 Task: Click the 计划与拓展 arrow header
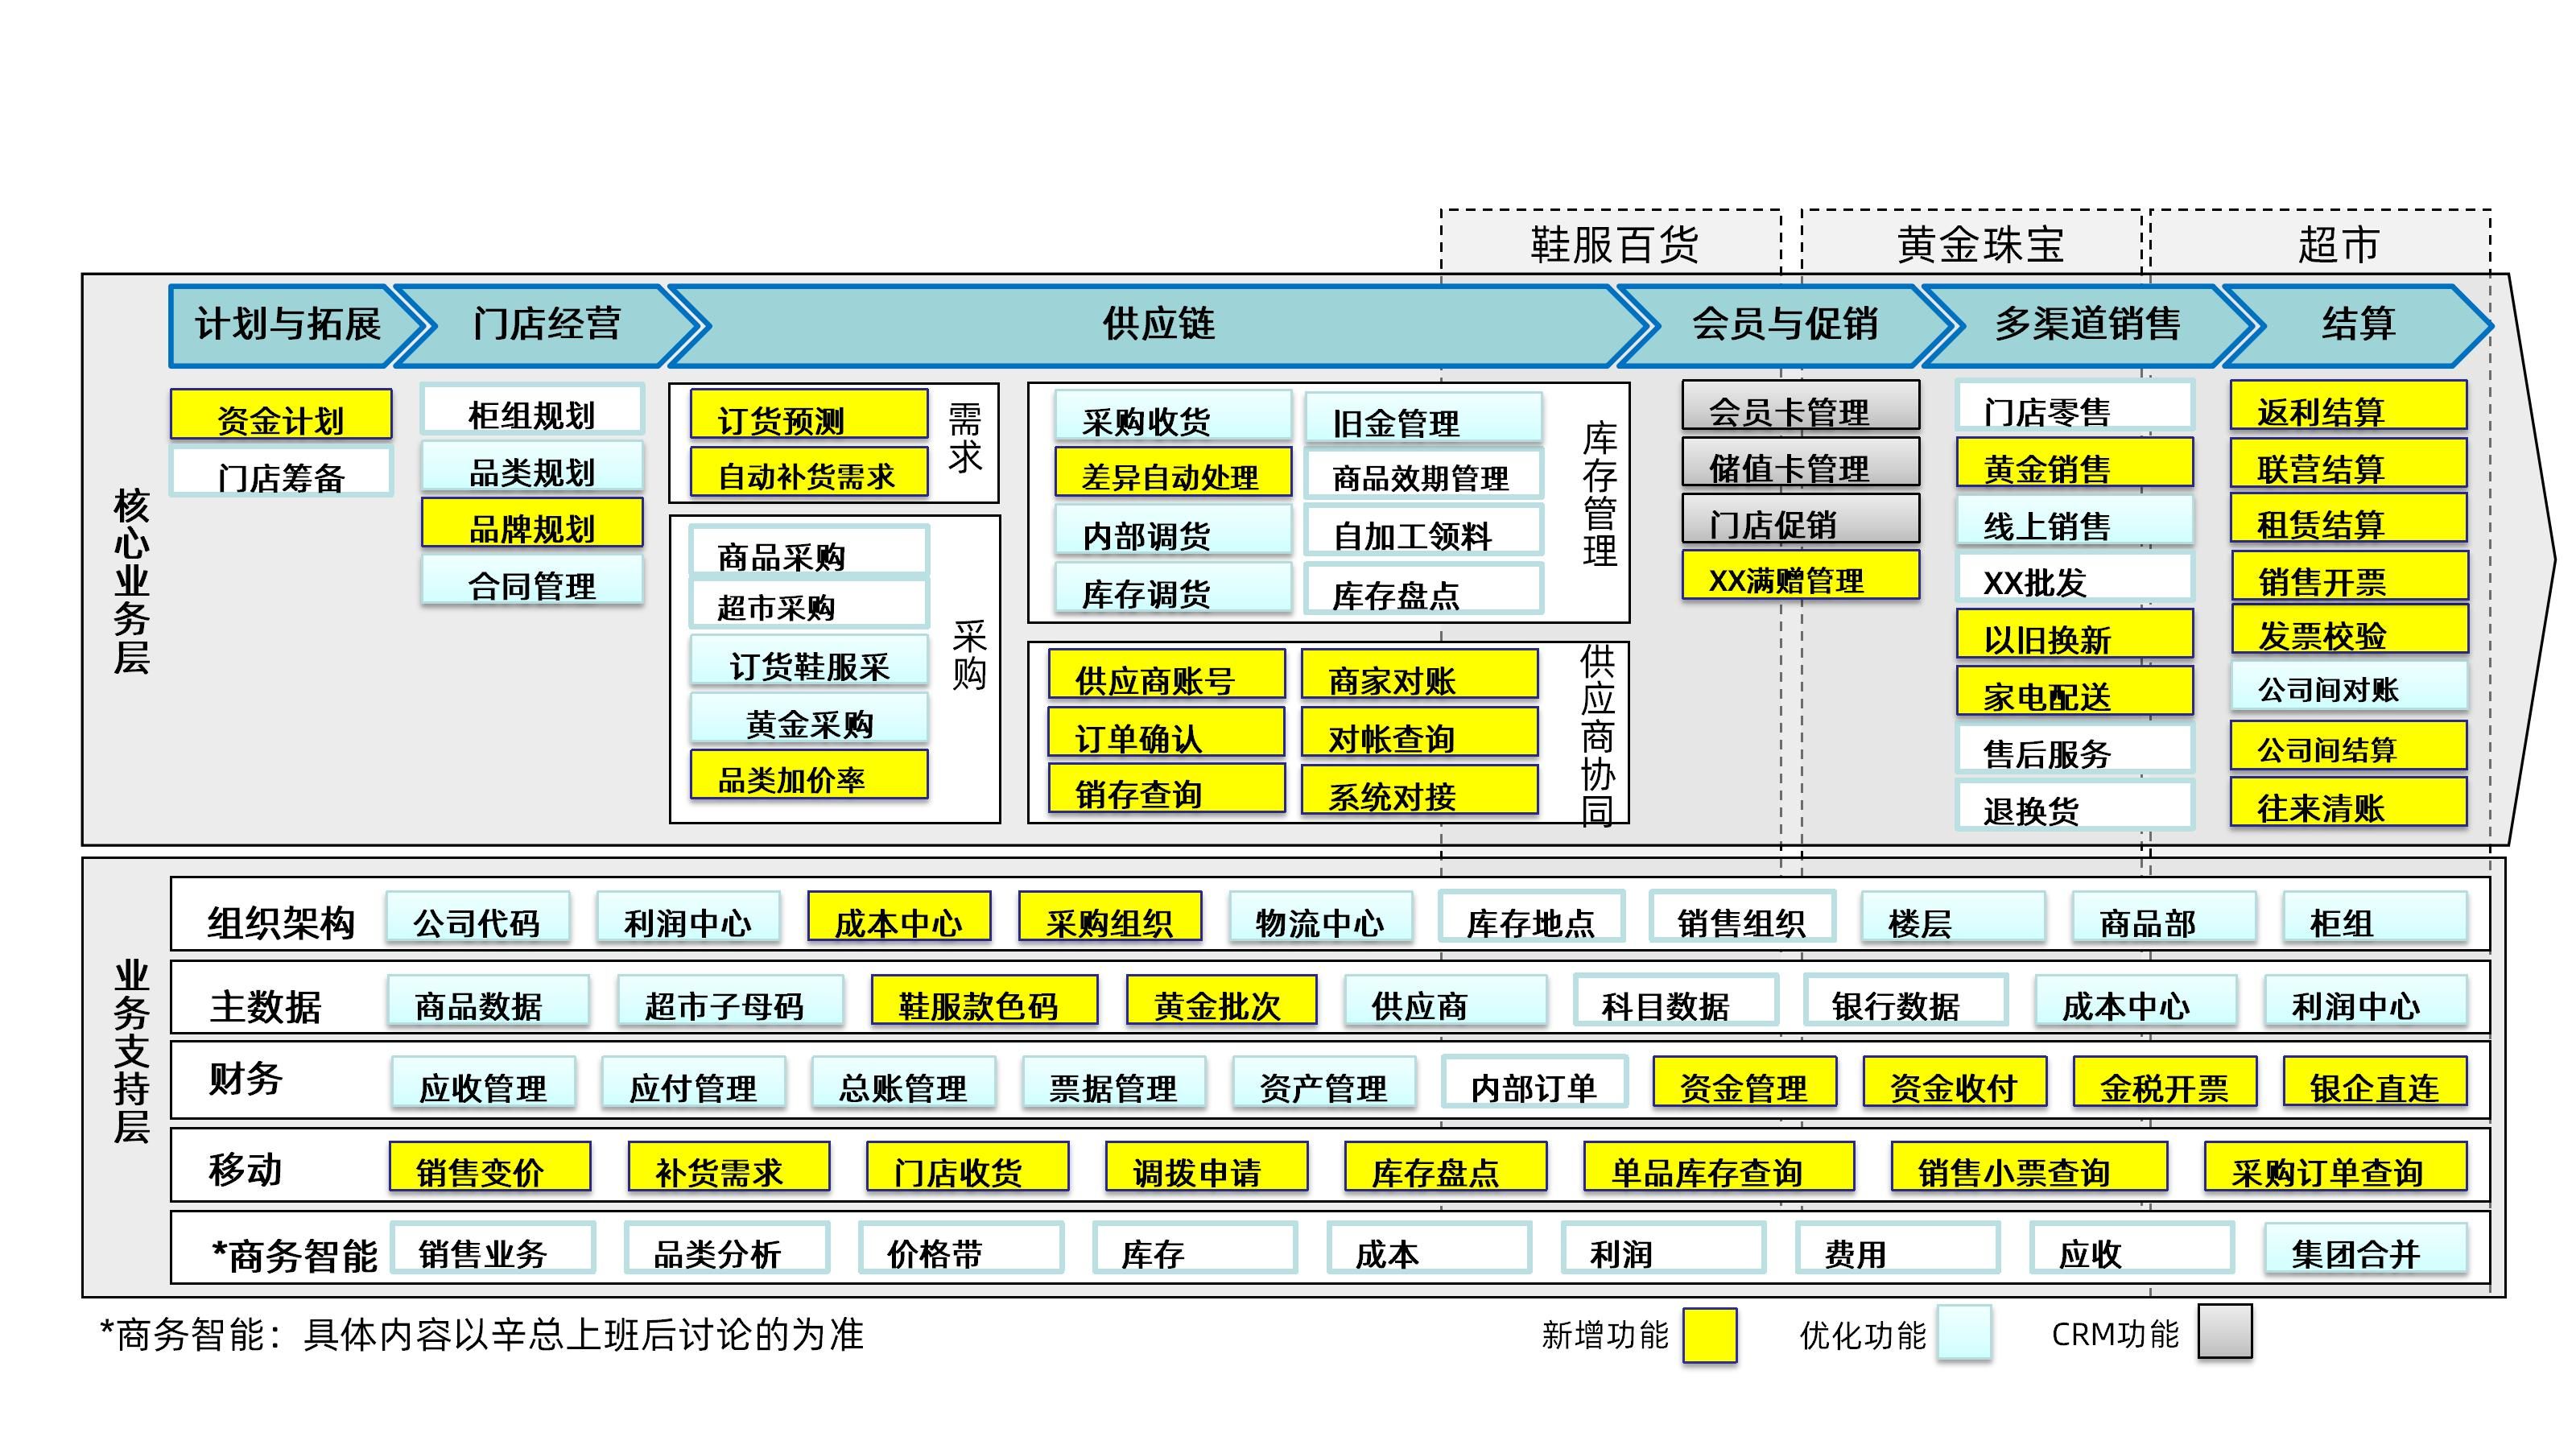(x=287, y=325)
